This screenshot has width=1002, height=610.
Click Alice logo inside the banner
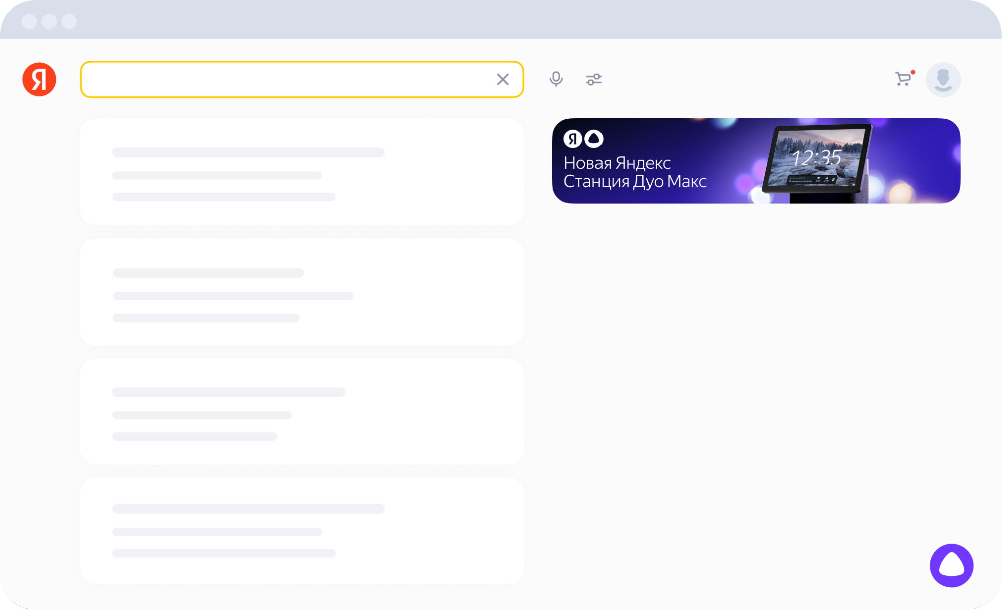[594, 139]
